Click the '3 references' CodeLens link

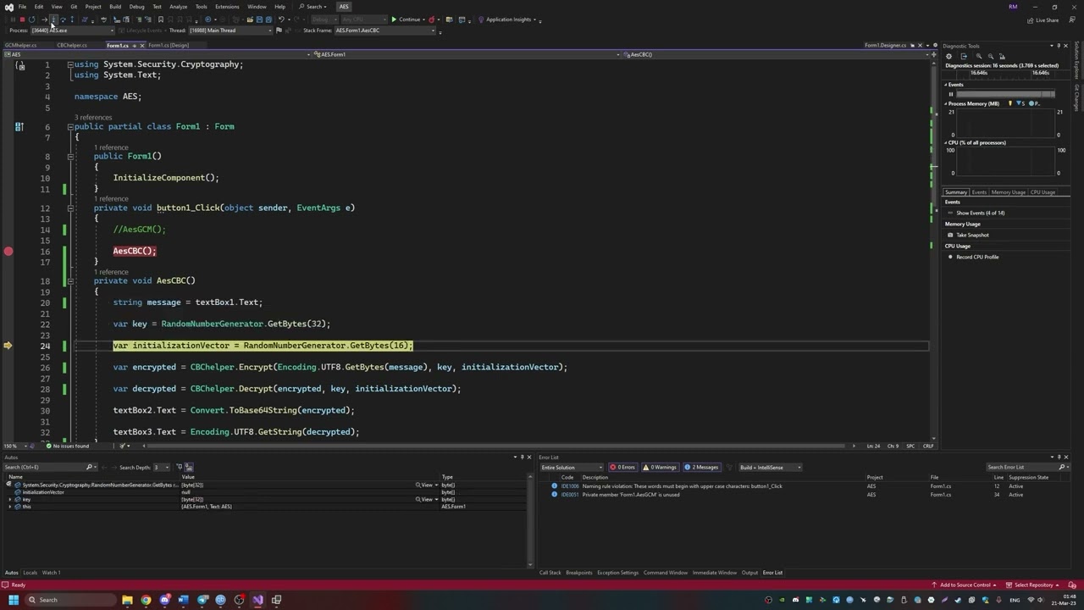click(x=93, y=118)
